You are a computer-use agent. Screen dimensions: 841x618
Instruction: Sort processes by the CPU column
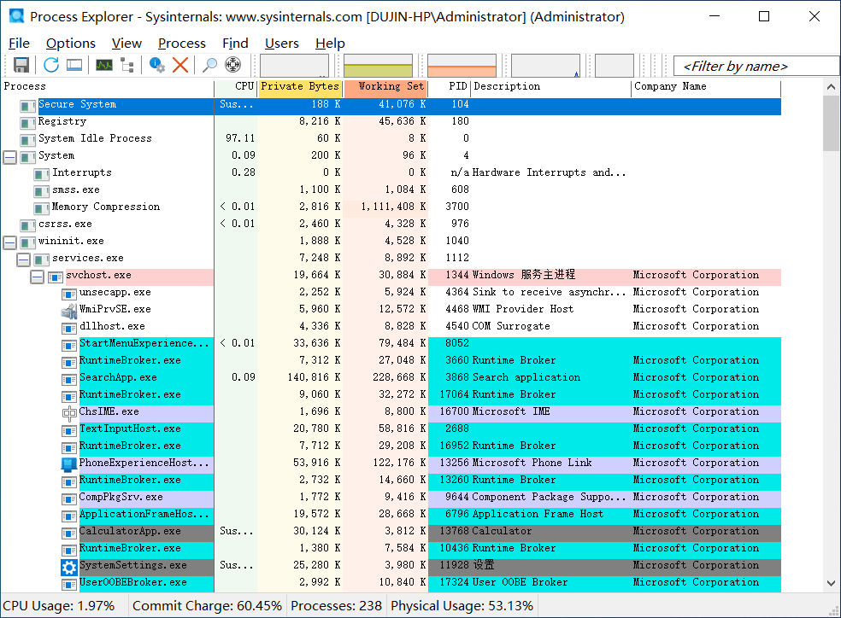[x=237, y=86]
